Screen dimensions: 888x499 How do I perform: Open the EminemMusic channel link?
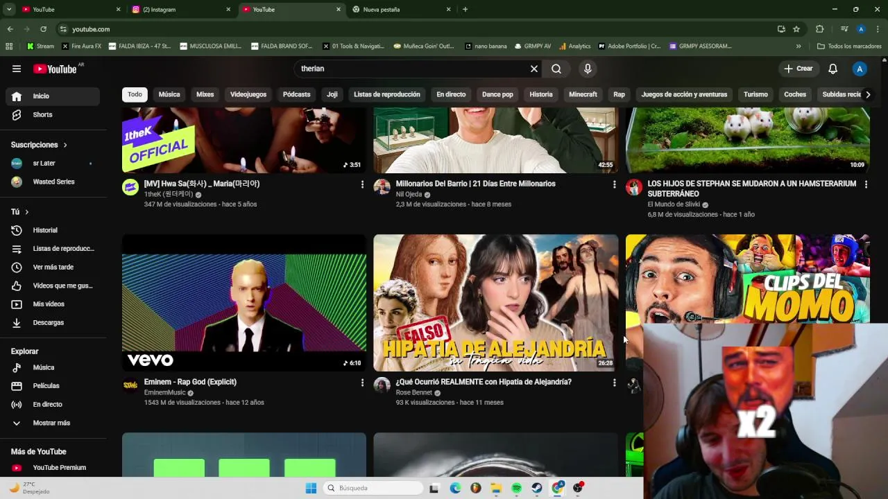tap(164, 393)
